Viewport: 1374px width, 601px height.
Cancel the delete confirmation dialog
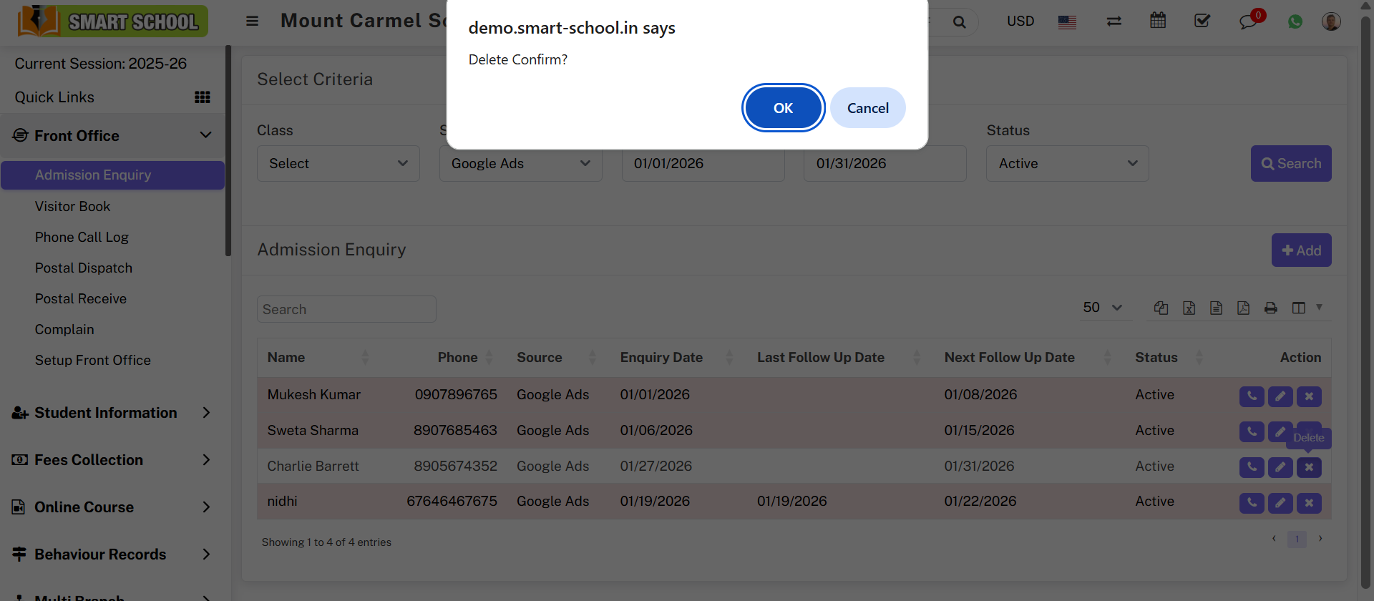(x=867, y=108)
